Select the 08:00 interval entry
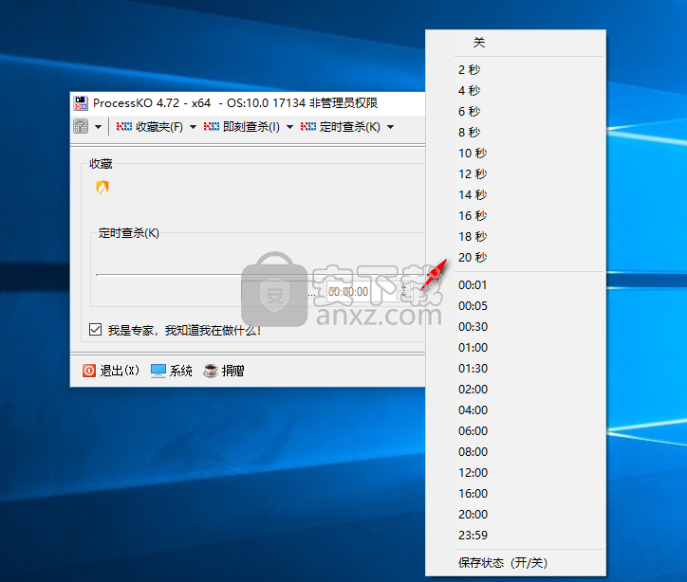This screenshot has height=582, width=687. [515, 452]
